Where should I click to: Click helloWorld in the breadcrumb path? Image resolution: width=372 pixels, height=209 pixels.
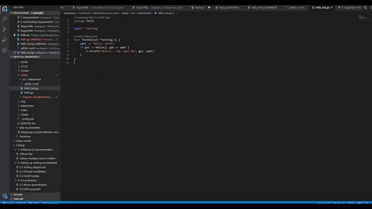pos(144,13)
